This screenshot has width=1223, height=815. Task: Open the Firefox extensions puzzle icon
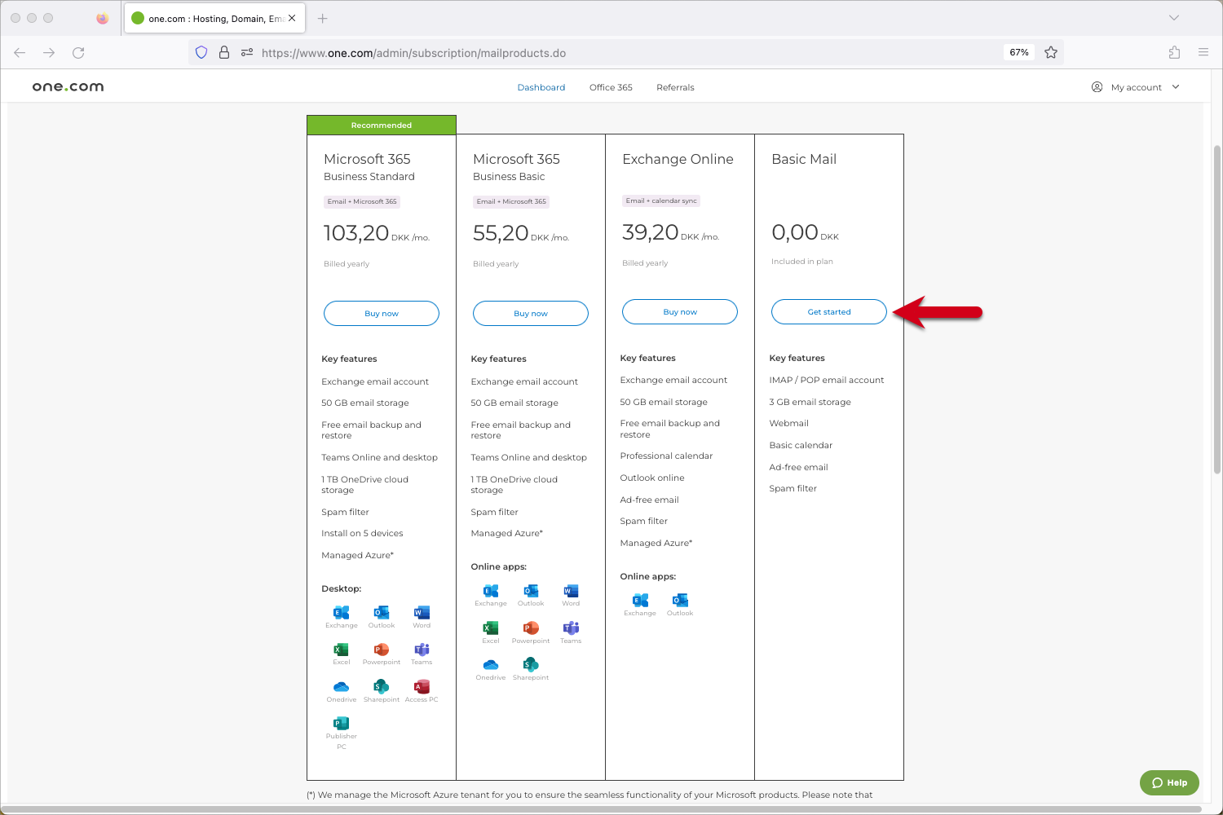click(x=1174, y=53)
